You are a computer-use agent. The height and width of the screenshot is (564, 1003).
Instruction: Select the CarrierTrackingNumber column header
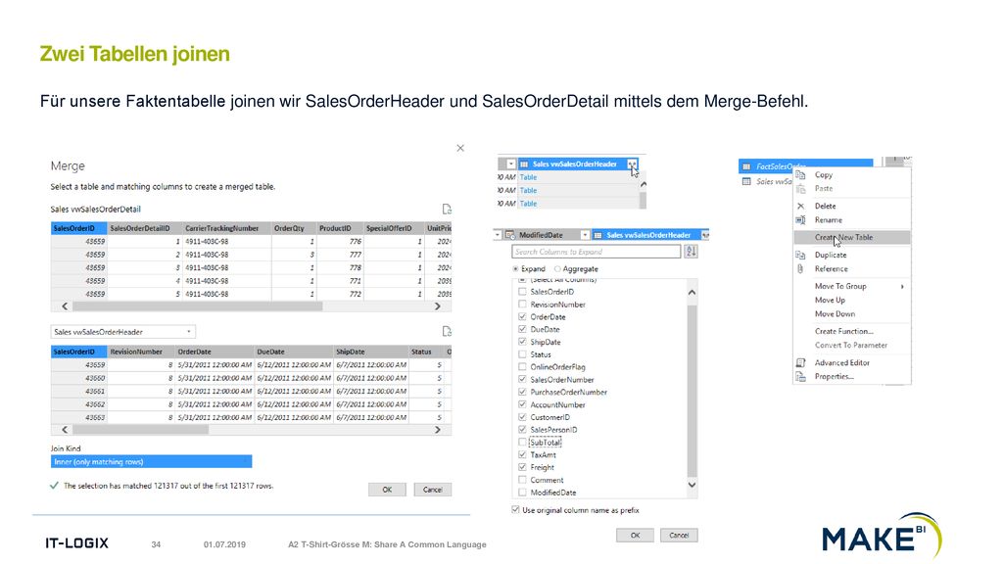pos(226,228)
